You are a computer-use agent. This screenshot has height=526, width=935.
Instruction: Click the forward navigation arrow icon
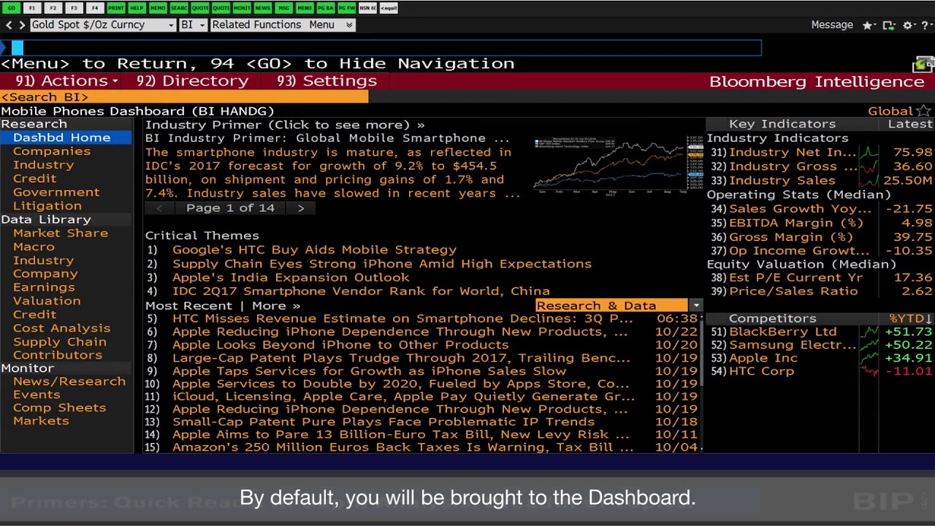point(22,25)
